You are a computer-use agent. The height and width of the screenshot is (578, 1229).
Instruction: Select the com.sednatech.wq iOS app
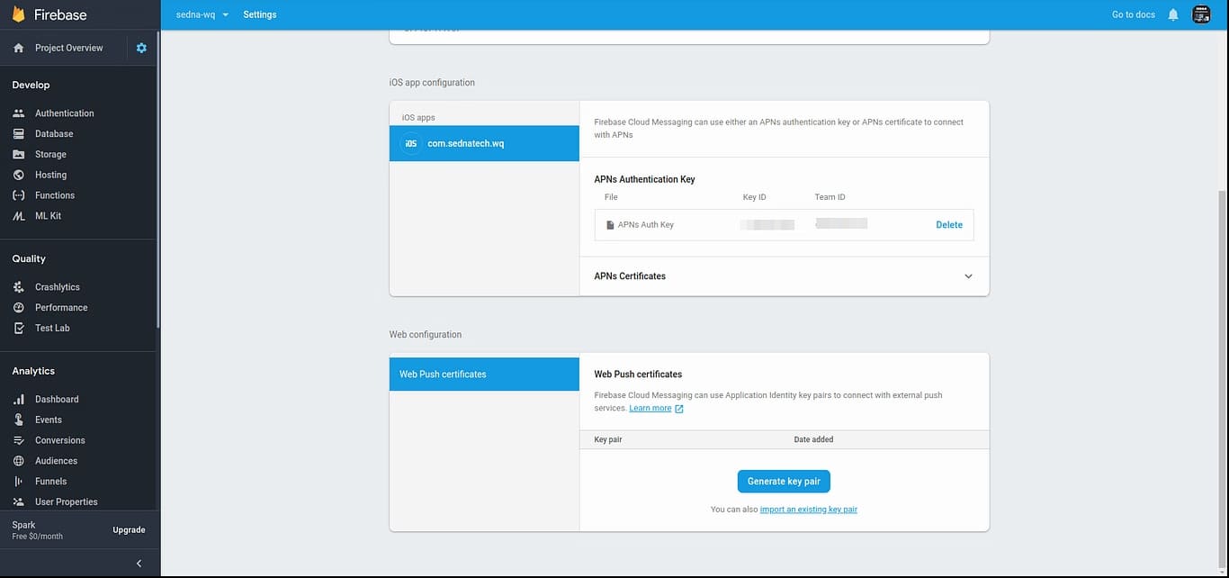[484, 143]
